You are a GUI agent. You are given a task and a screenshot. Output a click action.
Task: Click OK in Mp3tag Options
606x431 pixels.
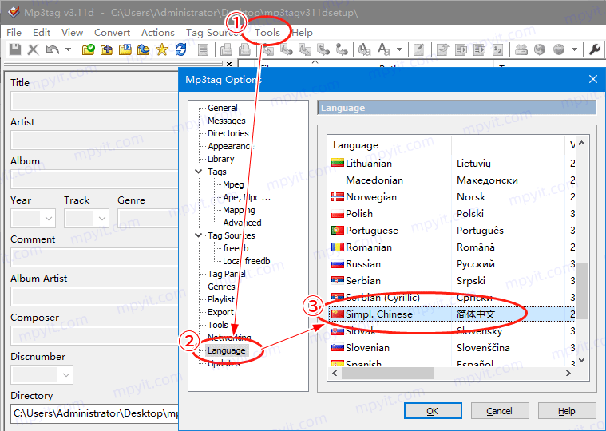click(x=433, y=411)
